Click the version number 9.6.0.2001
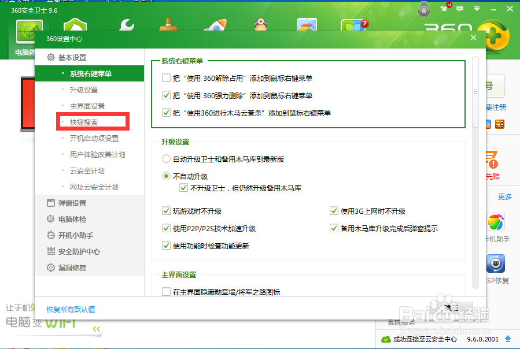Viewport: 520px width, 349px height. (x=483, y=339)
